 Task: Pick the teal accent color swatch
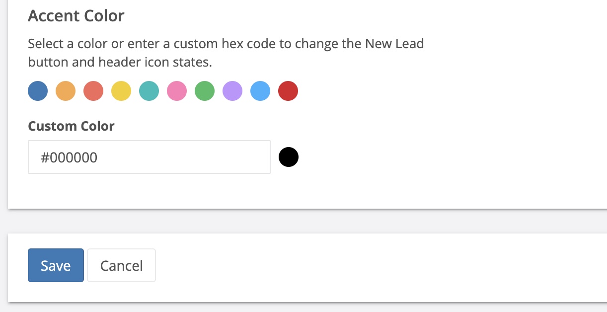(x=149, y=91)
